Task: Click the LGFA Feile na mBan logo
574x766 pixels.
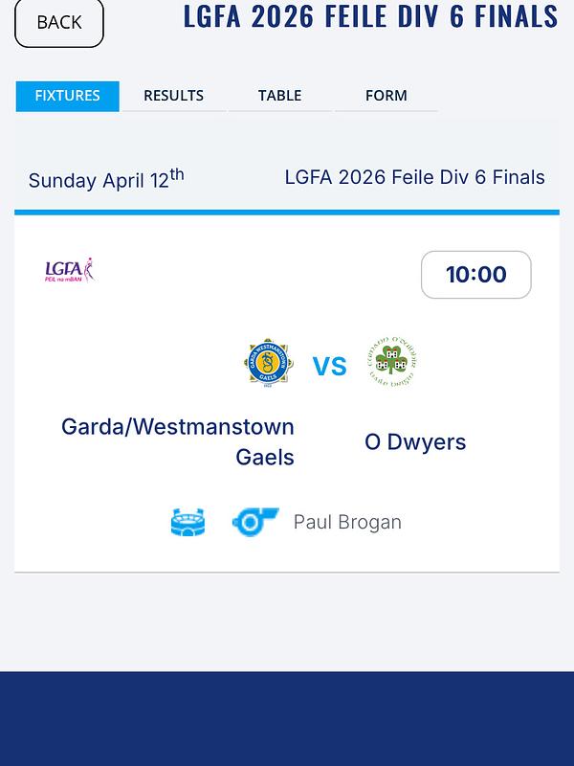Action: (x=70, y=270)
